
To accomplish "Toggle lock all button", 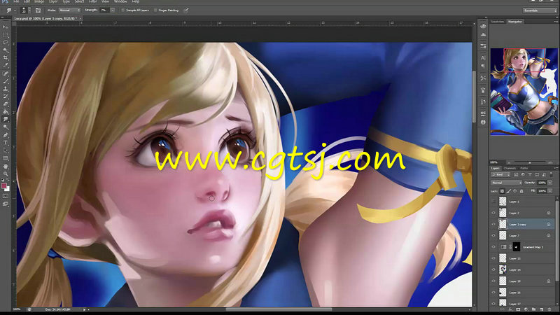I will point(521,191).
